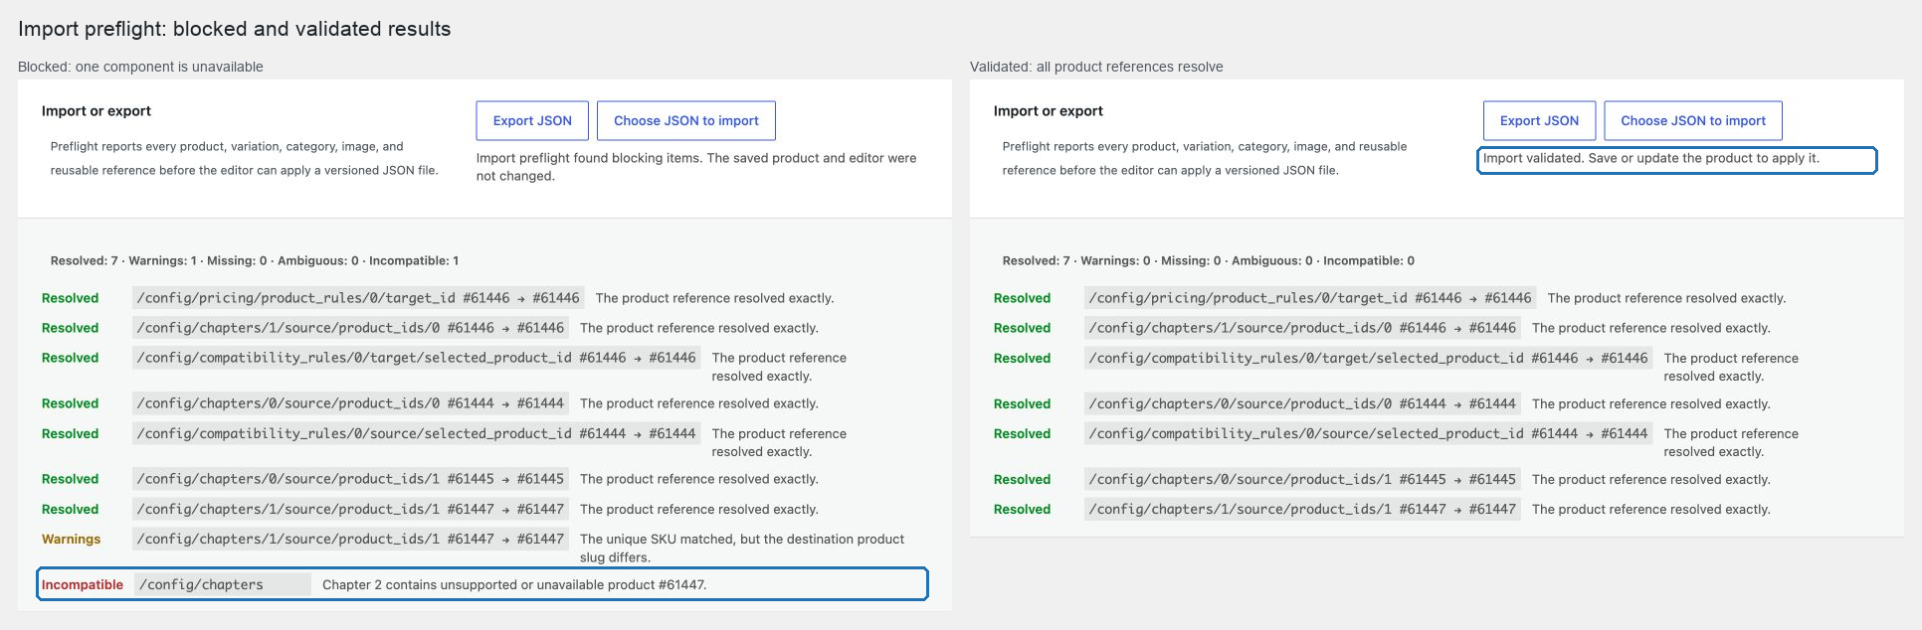Select 'The unique SKU matched' warning description

pos(742,548)
